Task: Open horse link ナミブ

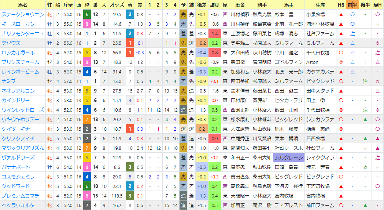Action: click(8, 81)
